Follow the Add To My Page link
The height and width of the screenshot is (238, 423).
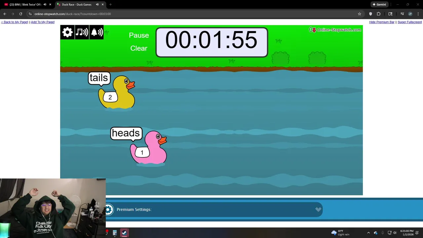pos(43,22)
